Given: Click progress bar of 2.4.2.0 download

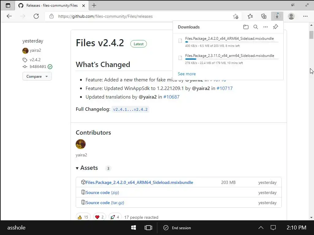Looking at the screenshot, I should coord(232,42).
